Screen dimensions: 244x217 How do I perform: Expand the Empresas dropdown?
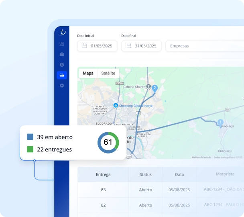click(205, 46)
